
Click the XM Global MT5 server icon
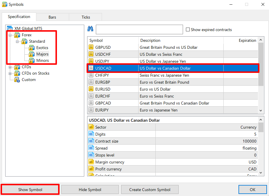[10, 29]
